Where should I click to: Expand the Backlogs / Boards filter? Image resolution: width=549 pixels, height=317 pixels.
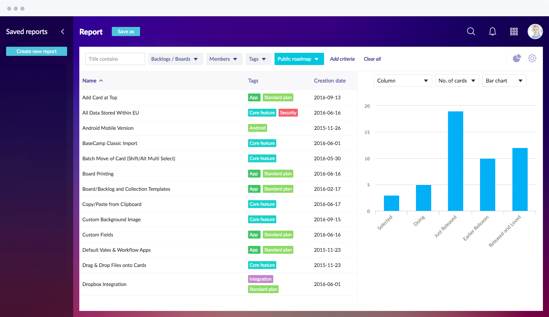point(175,59)
